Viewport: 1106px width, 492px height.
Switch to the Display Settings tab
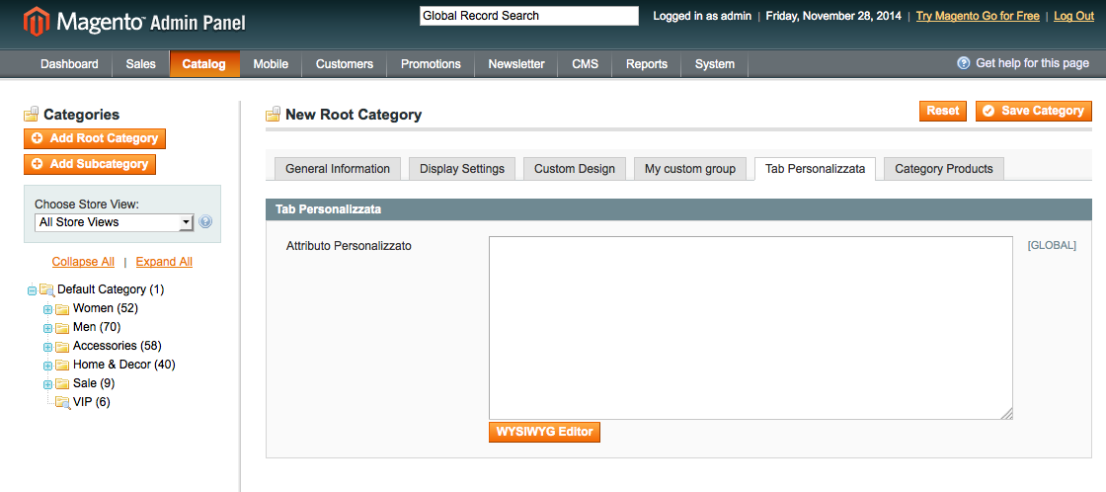(462, 169)
